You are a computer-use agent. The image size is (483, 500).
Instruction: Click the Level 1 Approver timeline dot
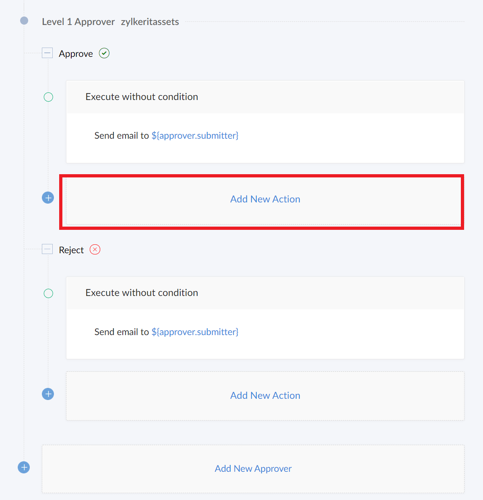[24, 21]
